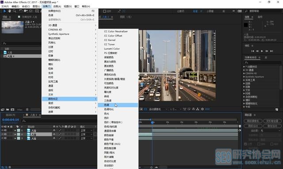283x169 pixels.
Task: Open the active camera view dropdown
Action: pyautogui.click(x=158, y=109)
